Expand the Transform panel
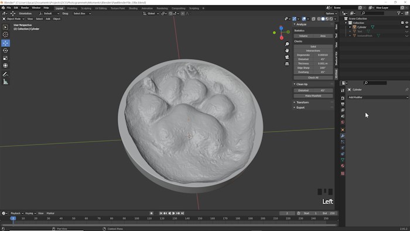Image resolution: width=410 pixels, height=231 pixels. point(302,102)
